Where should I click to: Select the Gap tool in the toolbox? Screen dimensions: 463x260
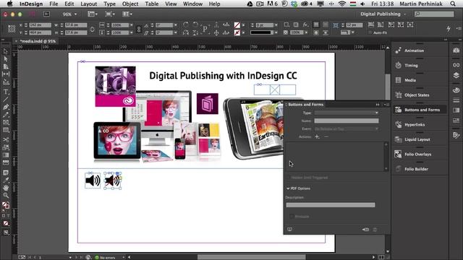pos(6,74)
